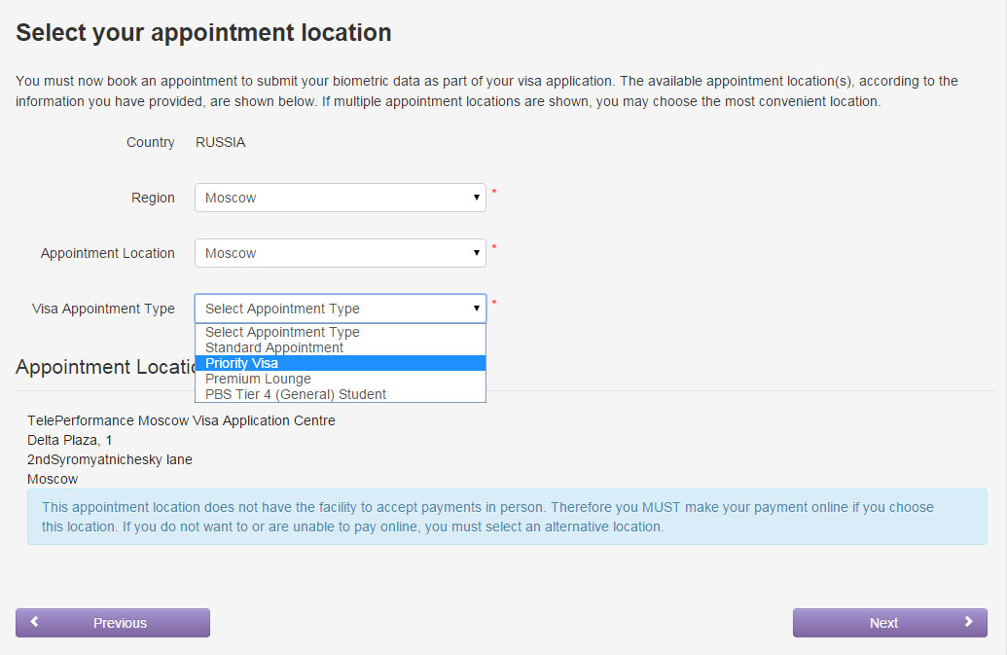Select the Premium Lounge option
This screenshot has width=1007, height=655.
coord(341,379)
